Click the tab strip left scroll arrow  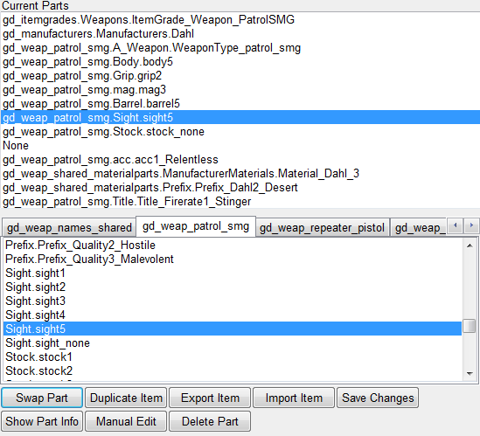point(456,226)
